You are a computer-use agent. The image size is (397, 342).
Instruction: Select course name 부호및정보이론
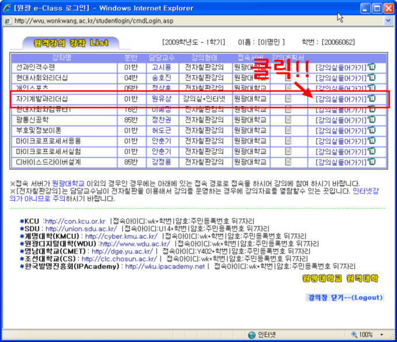click(x=39, y=130)
